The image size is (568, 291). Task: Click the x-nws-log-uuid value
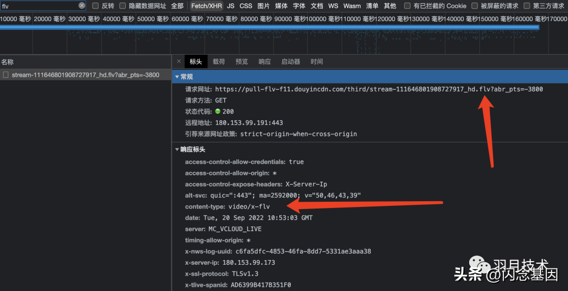tap(303, 251)
